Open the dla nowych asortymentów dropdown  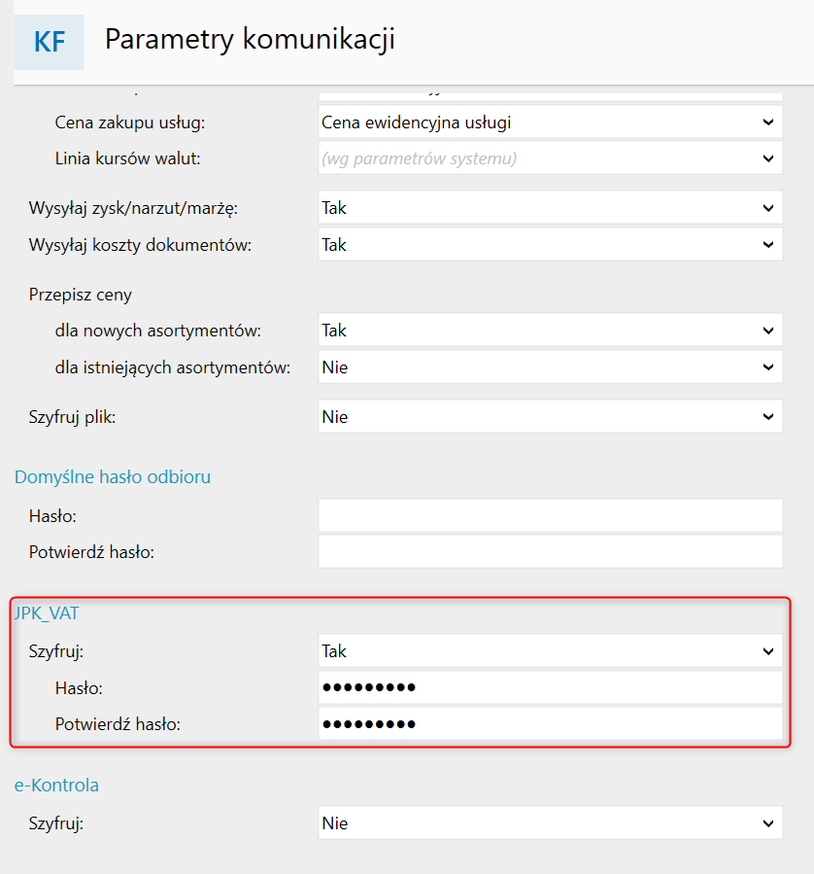(550, 331)
